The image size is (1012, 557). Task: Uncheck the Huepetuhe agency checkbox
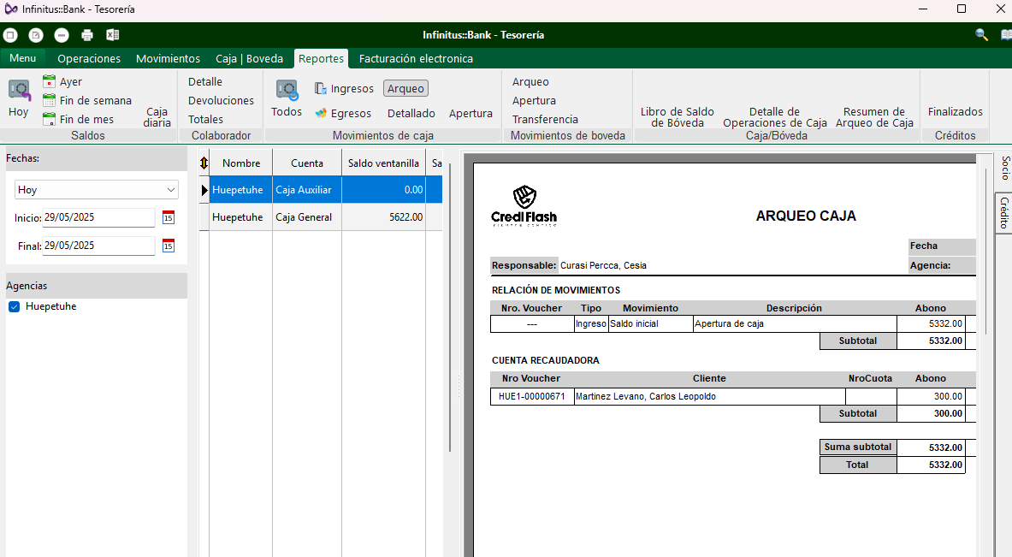14,307
